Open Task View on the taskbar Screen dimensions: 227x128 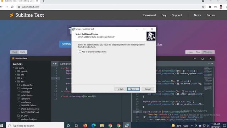(x=77, y=126)
